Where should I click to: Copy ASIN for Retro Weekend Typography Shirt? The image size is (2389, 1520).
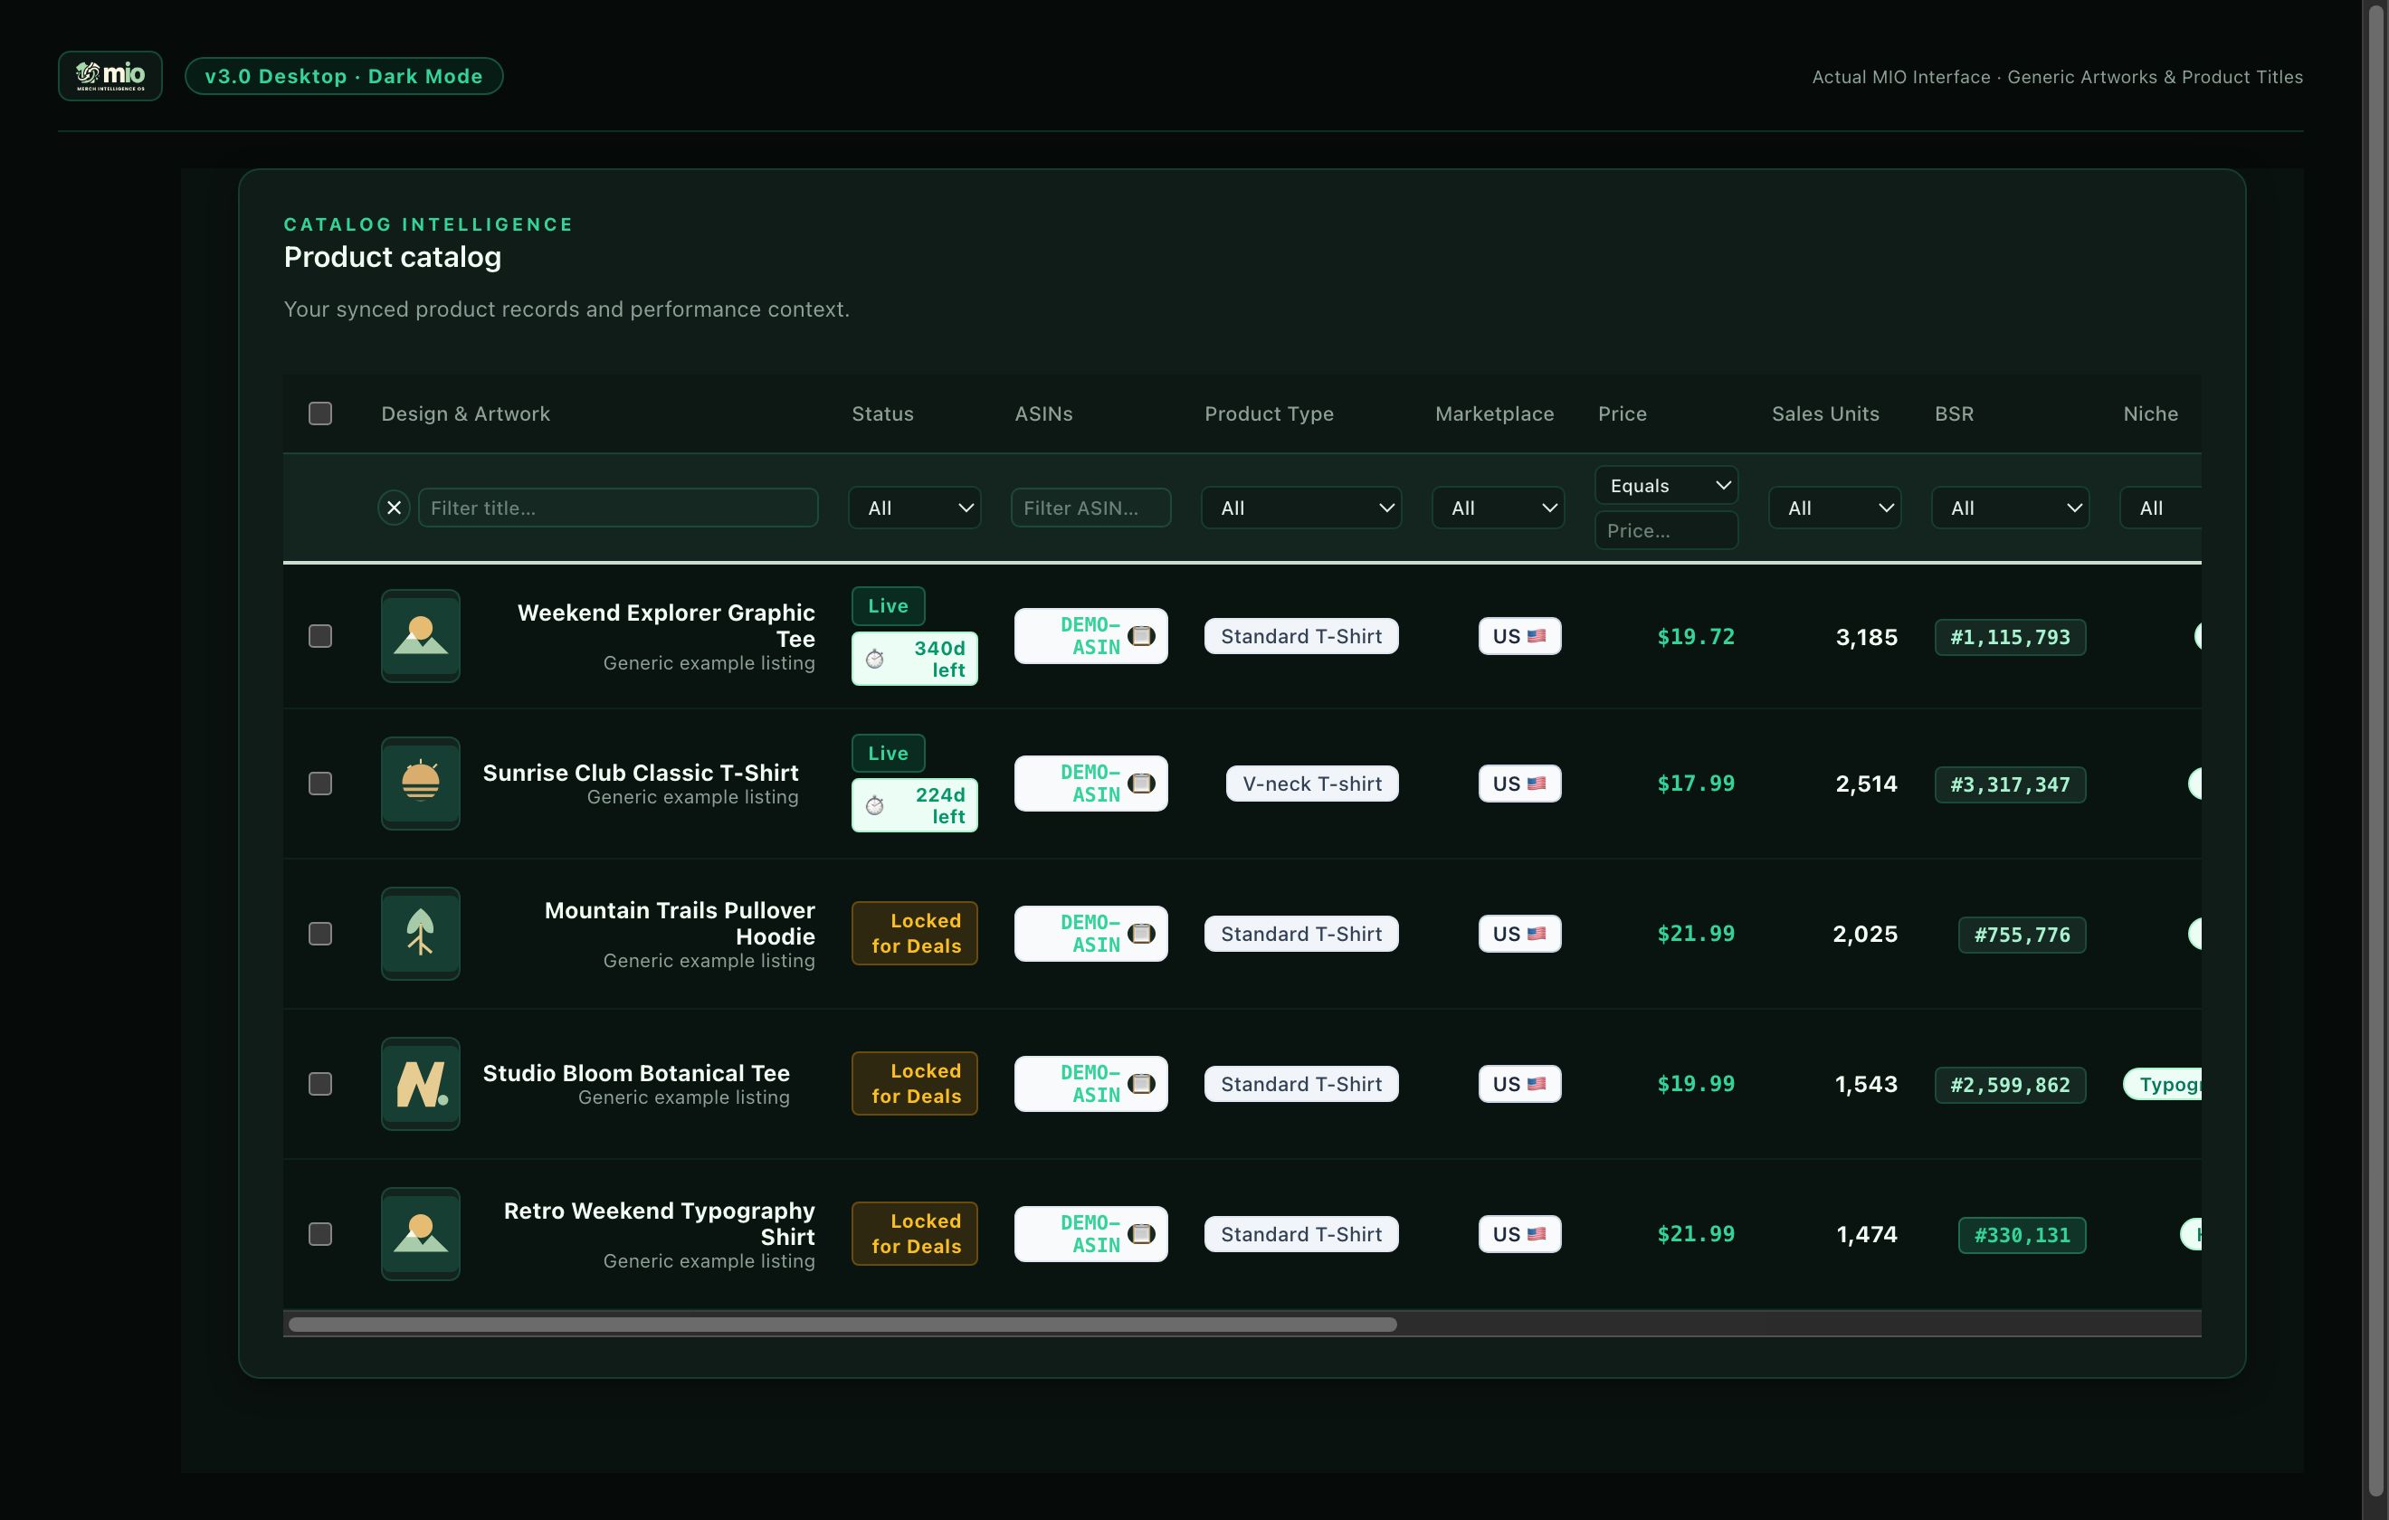click(x=1142, y=1233)
